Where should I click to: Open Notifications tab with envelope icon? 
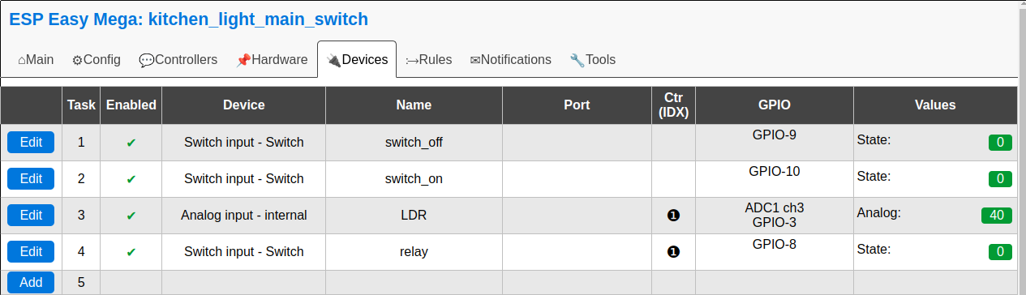pos(511,59)
